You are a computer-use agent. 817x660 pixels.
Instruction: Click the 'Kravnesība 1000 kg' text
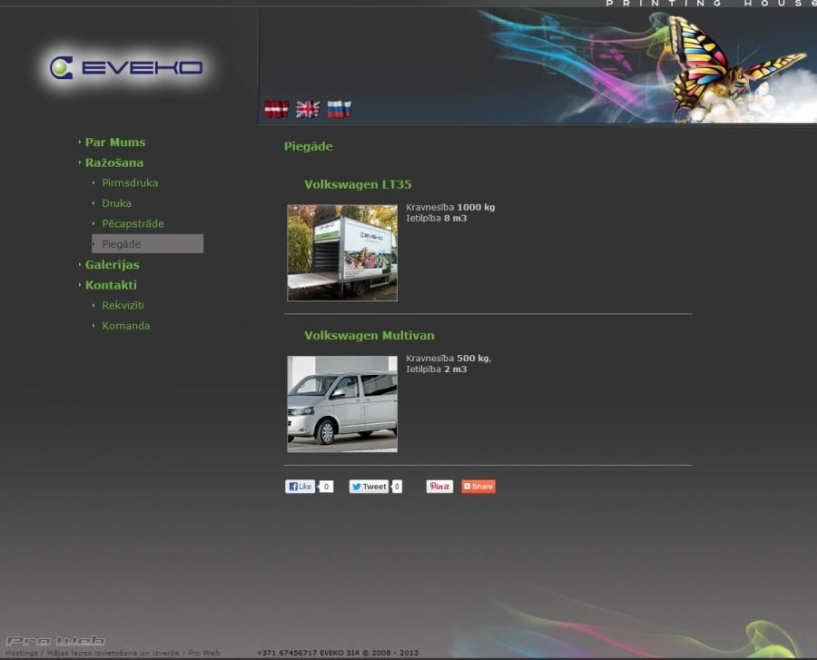point(450,207)
